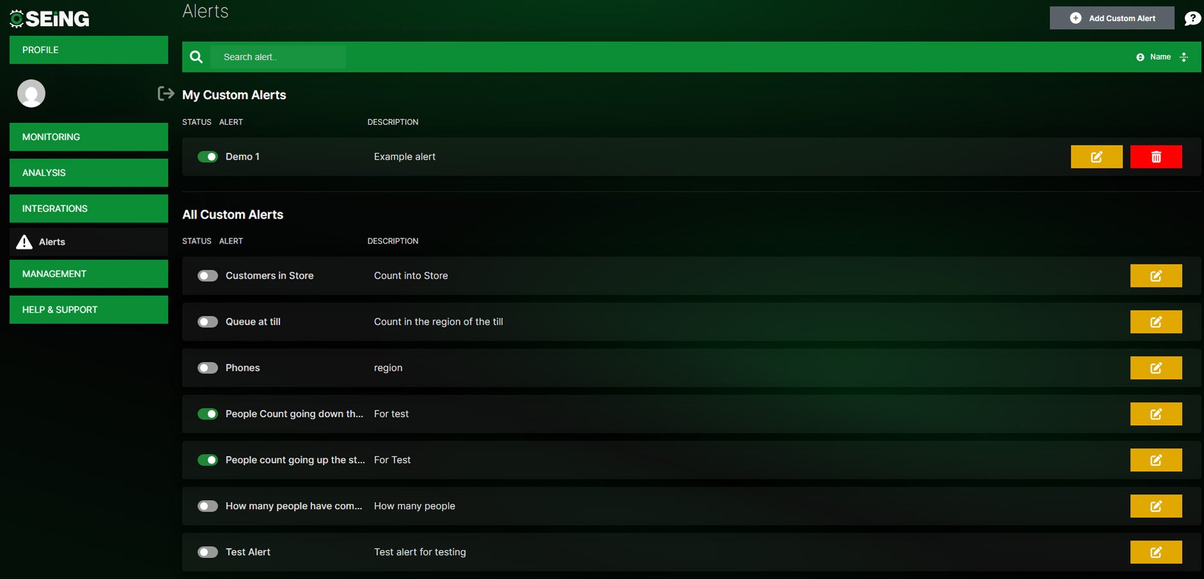Select the Phones alert name

coord(243,368)
